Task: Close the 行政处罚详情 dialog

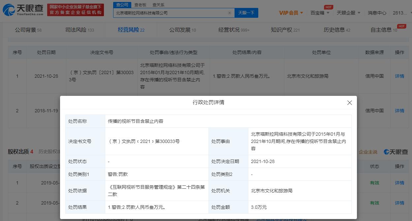Action: point(350,103)
